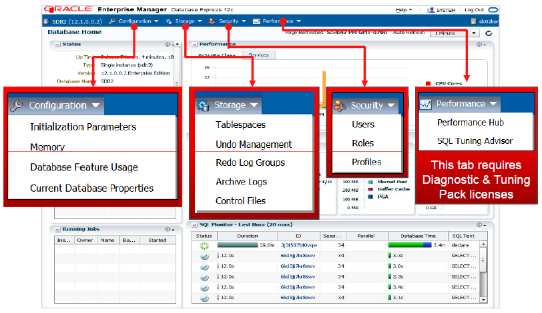542x313 pixels.
Task: Click the SQL Monitor scrollbar down arrow
Action: point(483,300)
